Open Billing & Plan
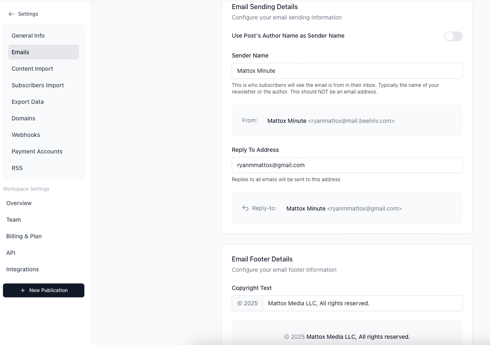 pyautogui.click(x=24, y=236)
